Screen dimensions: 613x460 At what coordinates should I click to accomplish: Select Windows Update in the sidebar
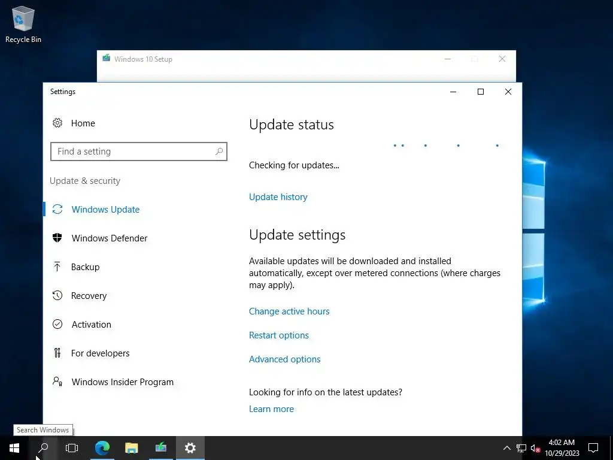[105, 209]
